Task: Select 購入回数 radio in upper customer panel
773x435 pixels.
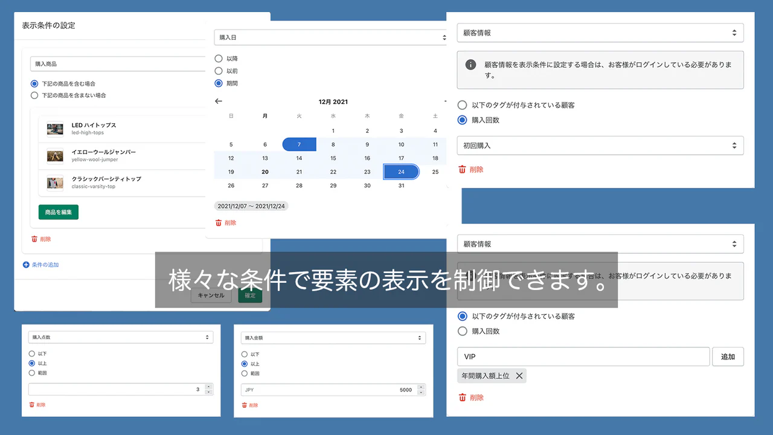Action: pyautogui.click(x=463, y=120)
